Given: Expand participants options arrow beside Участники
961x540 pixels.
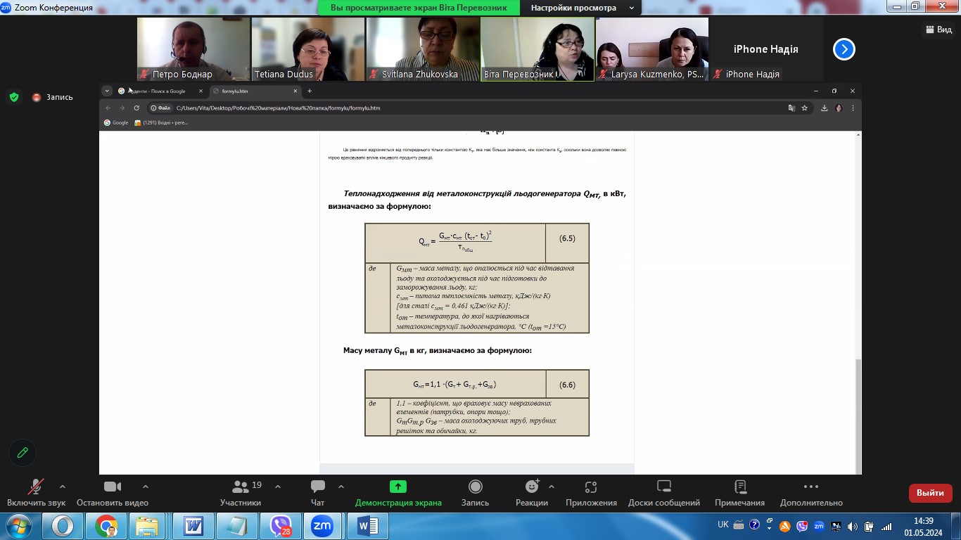Looking at the screenshot, I should [x=278, y=487].
